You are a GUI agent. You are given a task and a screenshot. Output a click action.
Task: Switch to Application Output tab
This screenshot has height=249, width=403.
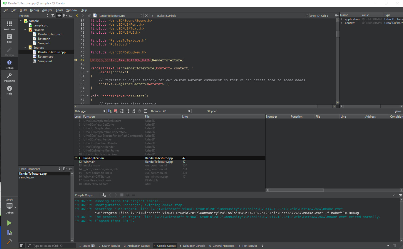pyautogui.click(x=137, y=246)
